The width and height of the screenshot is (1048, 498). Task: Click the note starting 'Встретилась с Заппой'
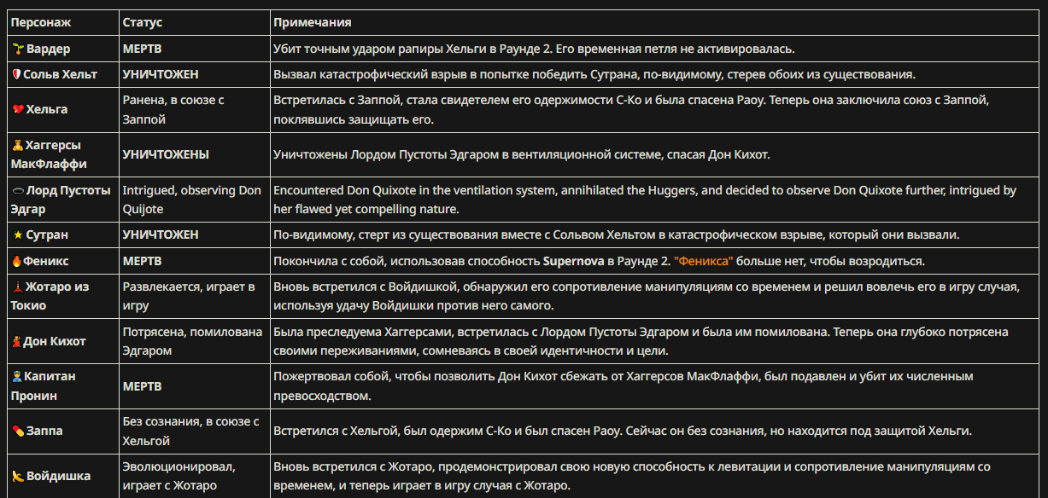[631, 110]
